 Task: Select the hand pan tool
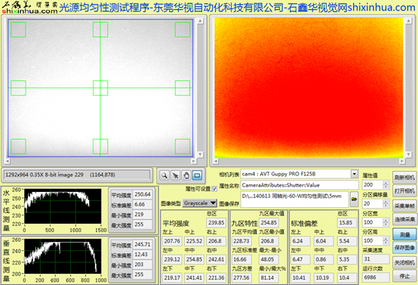(186, 175)
